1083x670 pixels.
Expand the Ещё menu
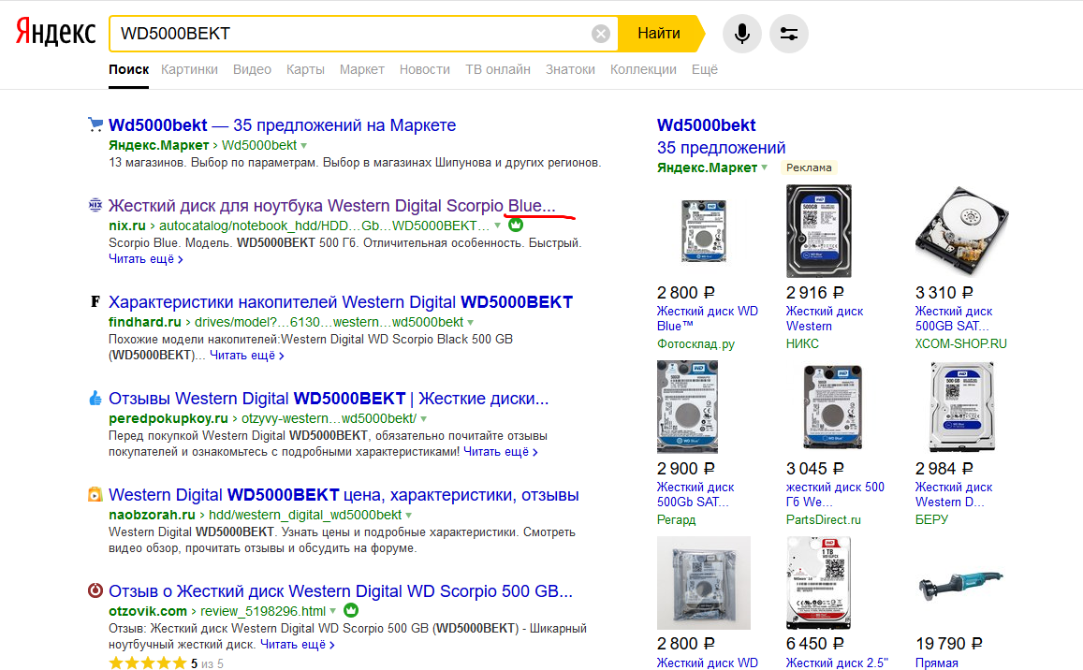(705, 70)
